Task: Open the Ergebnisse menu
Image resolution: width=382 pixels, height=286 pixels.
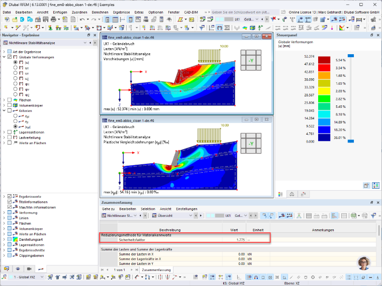Action: [x=121, y=12]
